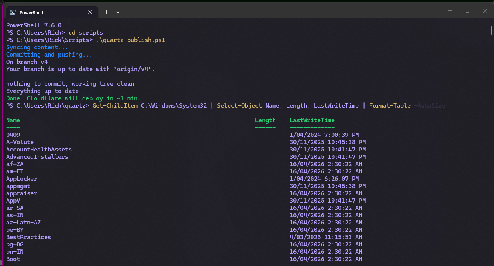The height and width of the screenshot is (266, 494).
Task: Click the AppLocker folder name
Action: click(22, 179)
